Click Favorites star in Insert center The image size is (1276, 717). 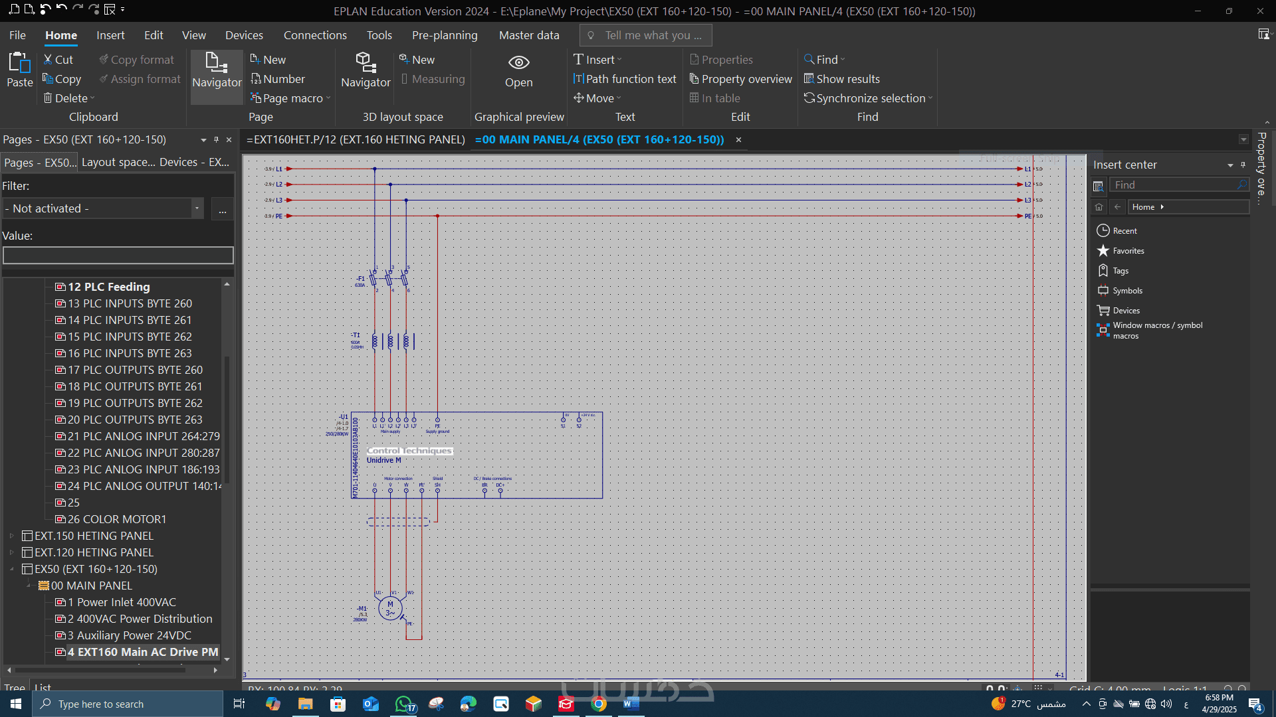[1103, 251]
